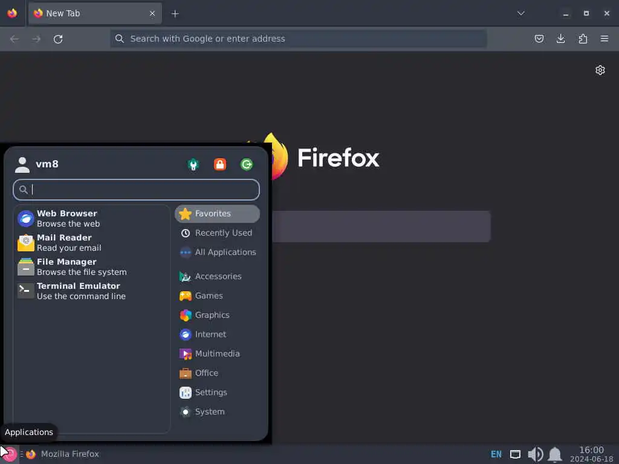
Task: Open File Manager from favorites
Action: 92,266
